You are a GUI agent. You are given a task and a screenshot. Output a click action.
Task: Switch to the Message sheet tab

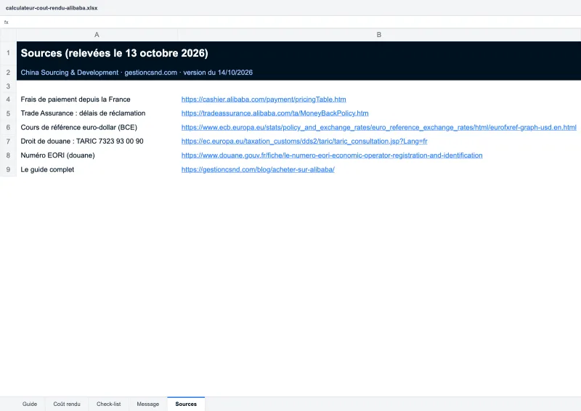(x=148, y=404)
